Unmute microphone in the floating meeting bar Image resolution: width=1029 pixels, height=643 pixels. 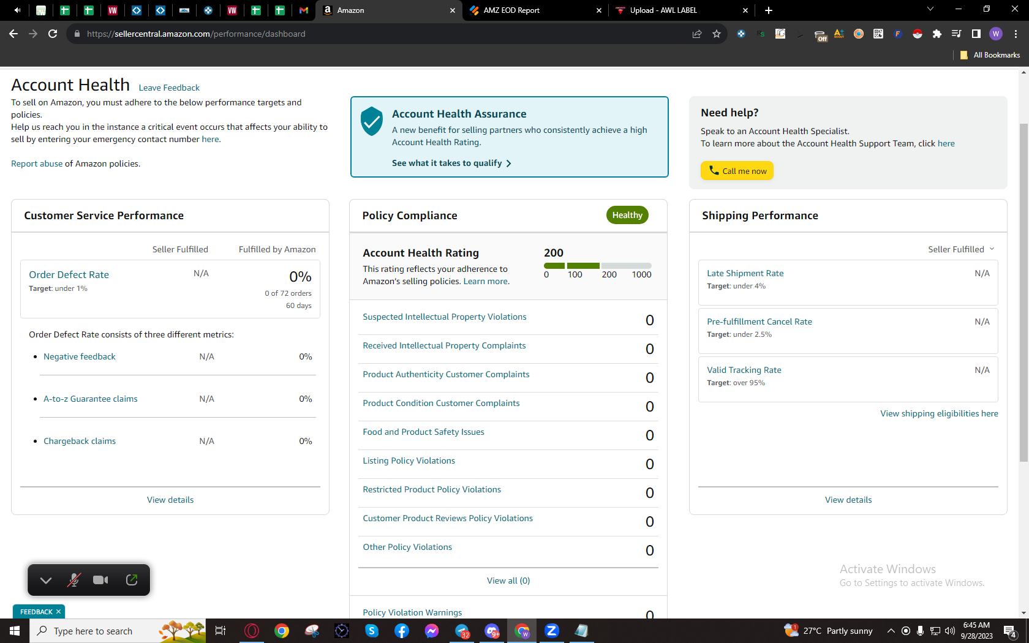(74, 580)
